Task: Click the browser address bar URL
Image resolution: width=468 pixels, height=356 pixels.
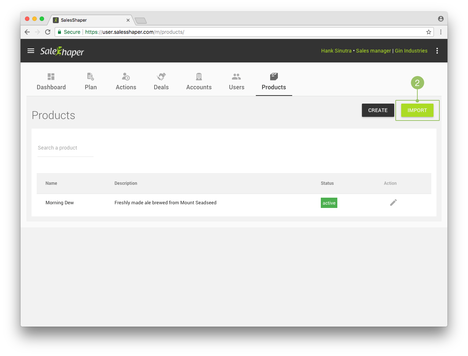Action: [135, 32]
